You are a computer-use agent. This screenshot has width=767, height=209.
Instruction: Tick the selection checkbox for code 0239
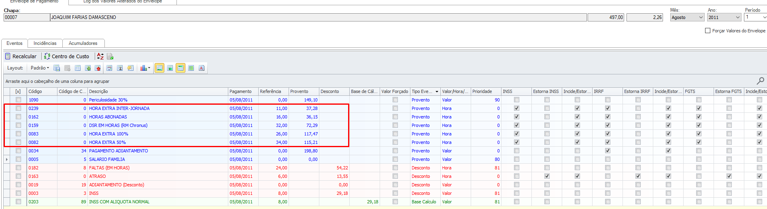coord(18,108)
